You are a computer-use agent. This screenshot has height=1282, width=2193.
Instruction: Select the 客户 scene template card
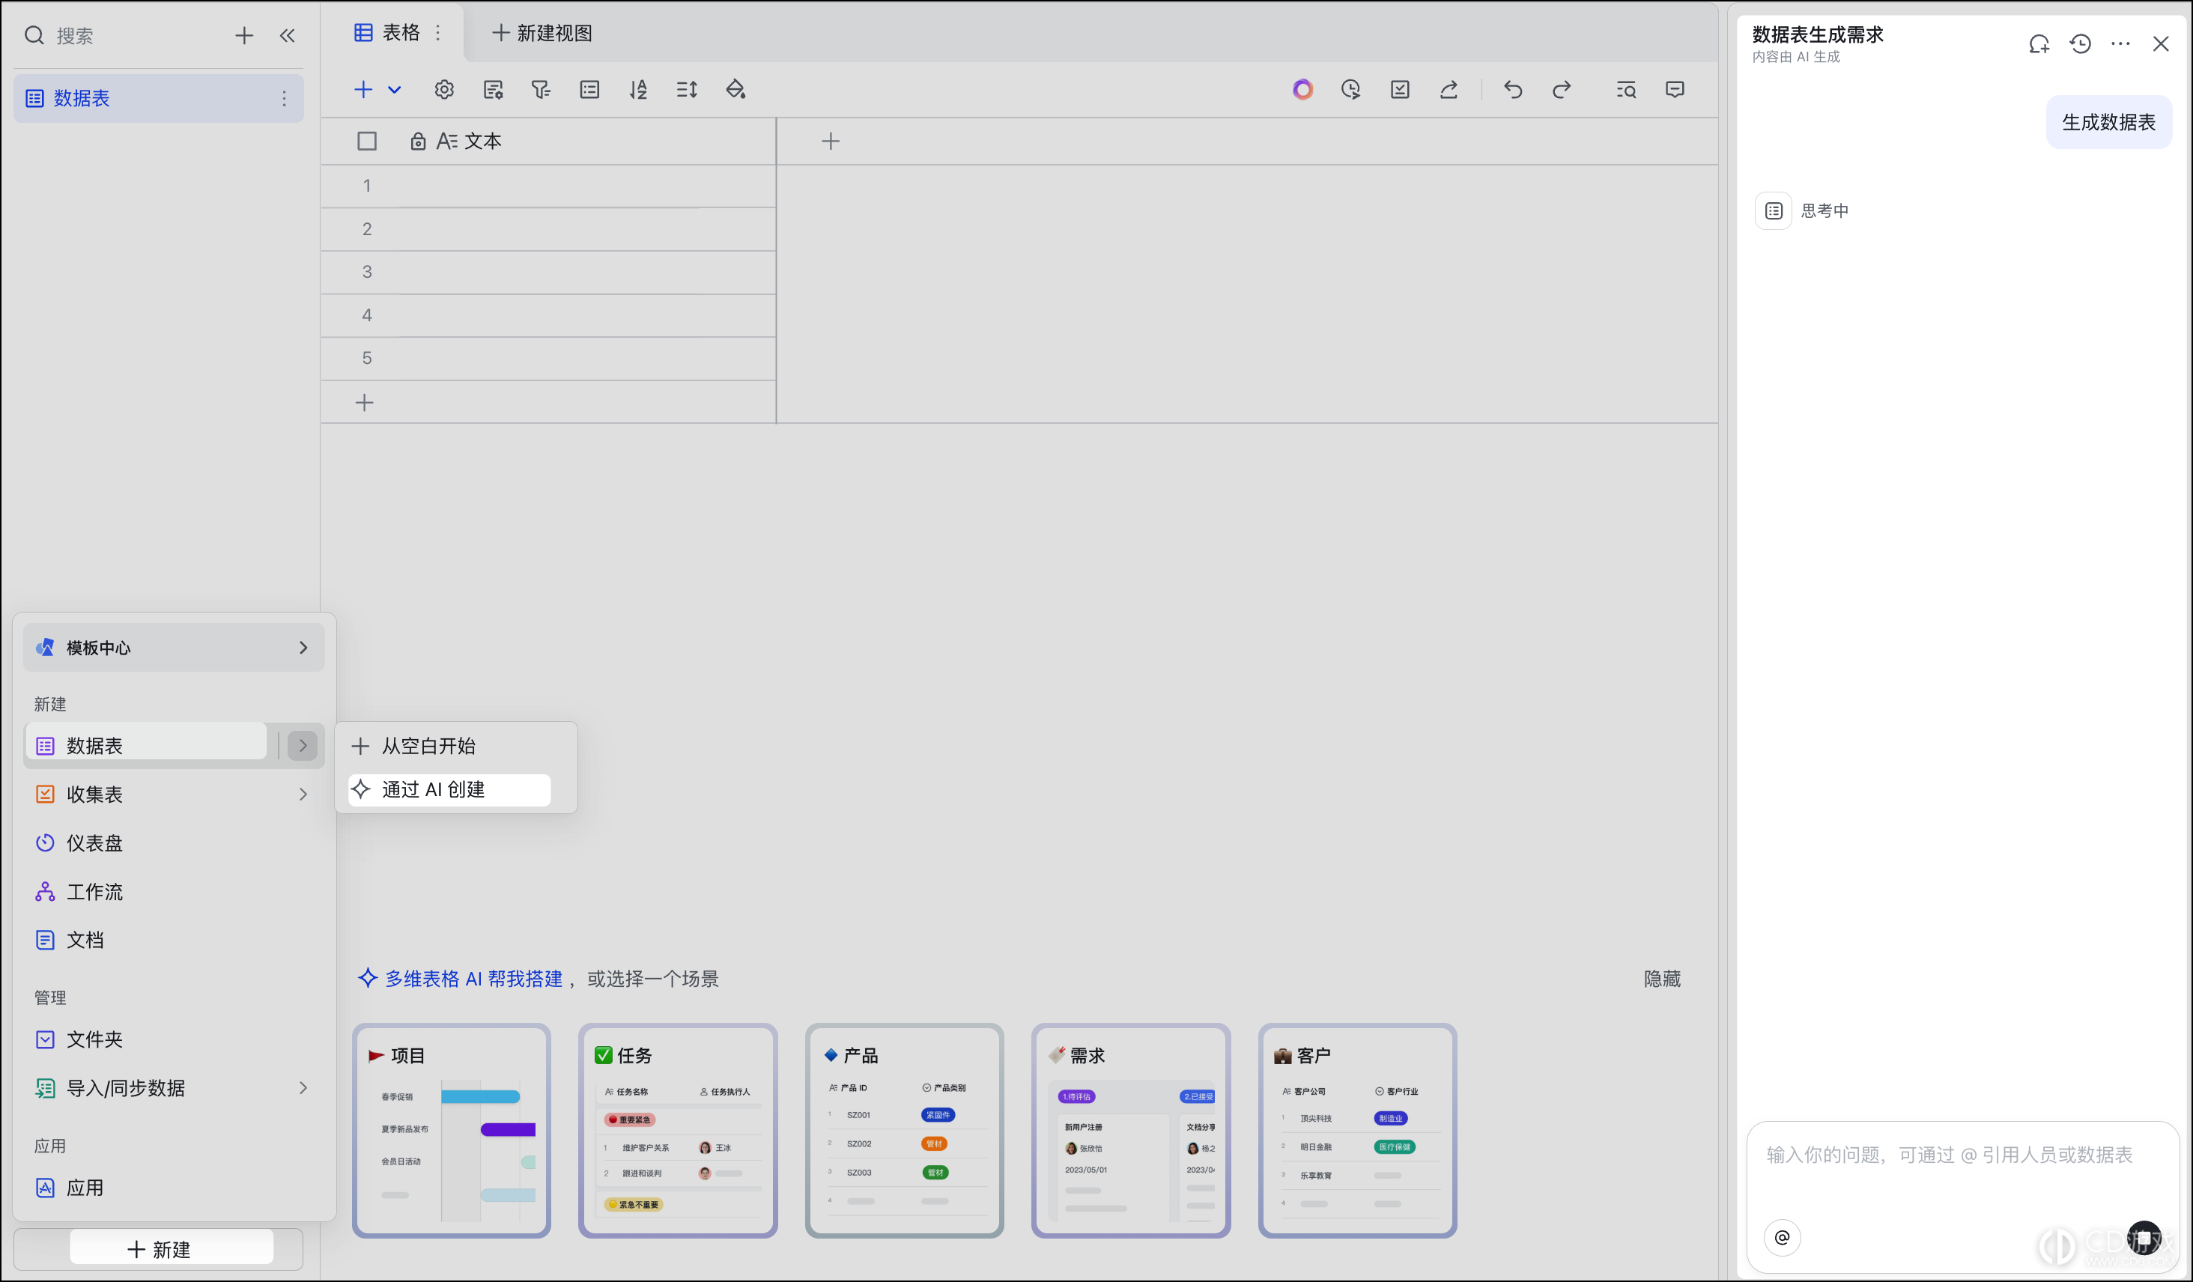coord(1356,1130)
